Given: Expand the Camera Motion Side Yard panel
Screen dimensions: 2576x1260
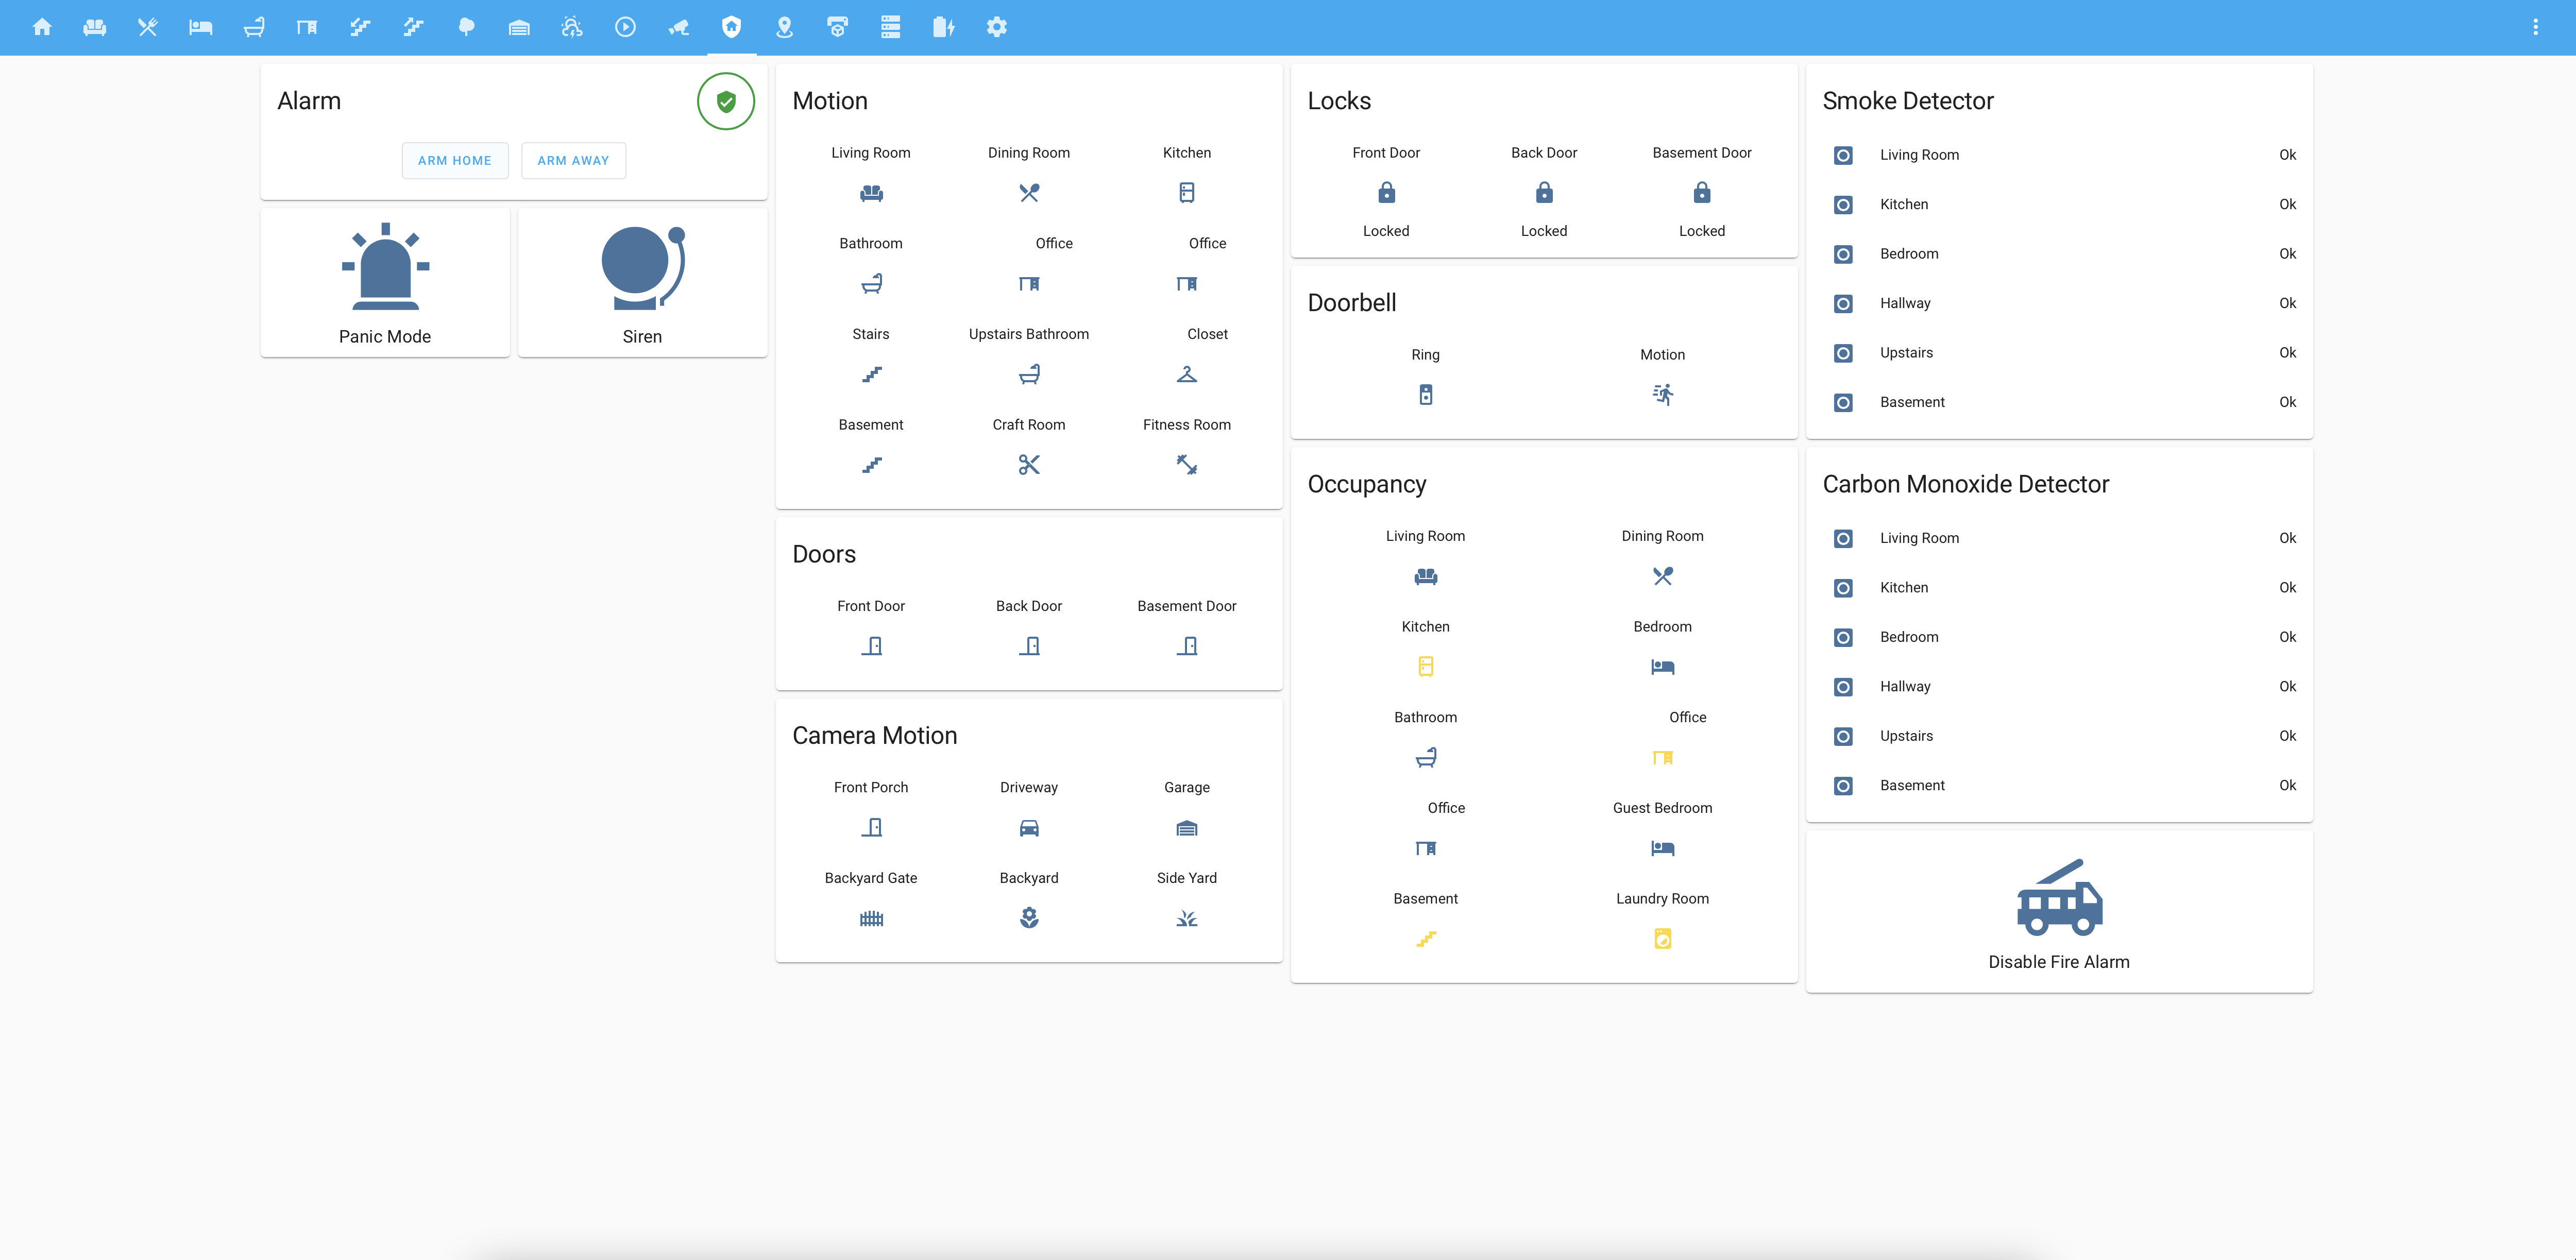Looking at the screenshot, I should click(1186, 916).
